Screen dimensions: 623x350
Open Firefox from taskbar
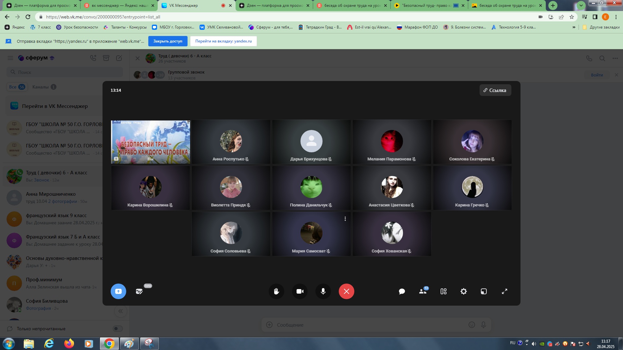tap(69, 344)
